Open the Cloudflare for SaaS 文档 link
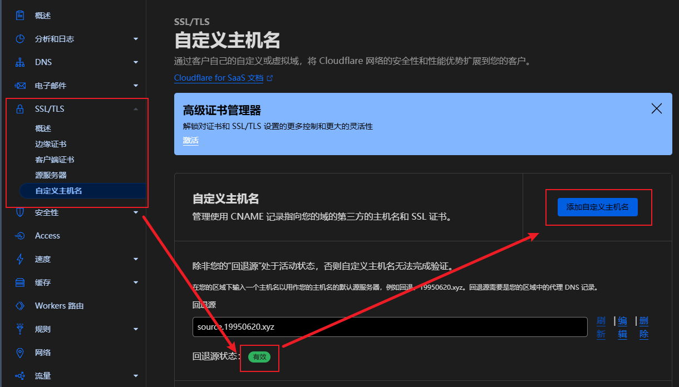The width and height of the screenshot is (679, 387). pyautogui.click(x=219, y=78)
